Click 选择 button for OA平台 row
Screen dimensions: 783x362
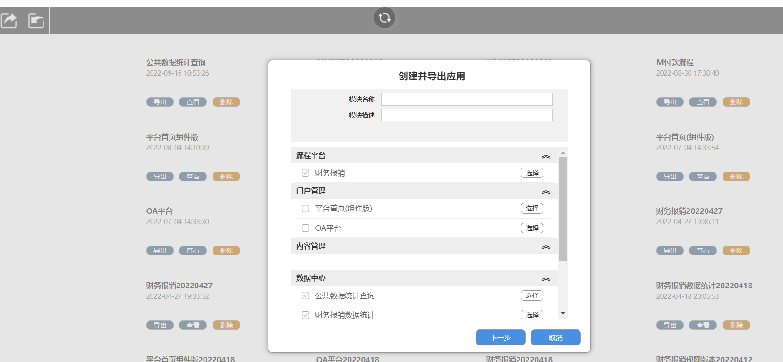click(532, 228)
